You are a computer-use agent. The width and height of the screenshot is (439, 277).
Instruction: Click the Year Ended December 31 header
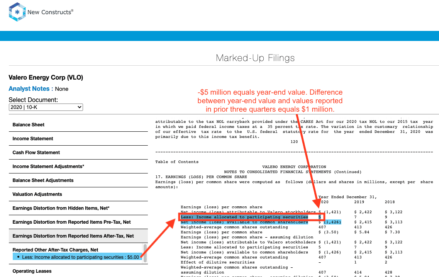pyautogui.click(x=347, y=197)
